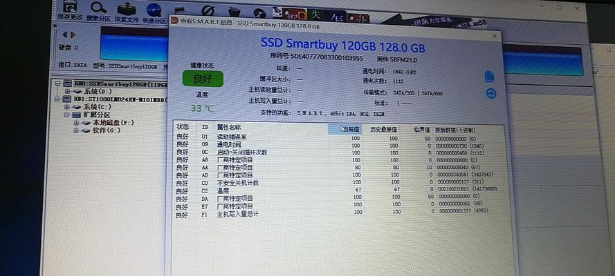
Task: Expand the 系统(D:) partition node
Action: tap(68, 90)
